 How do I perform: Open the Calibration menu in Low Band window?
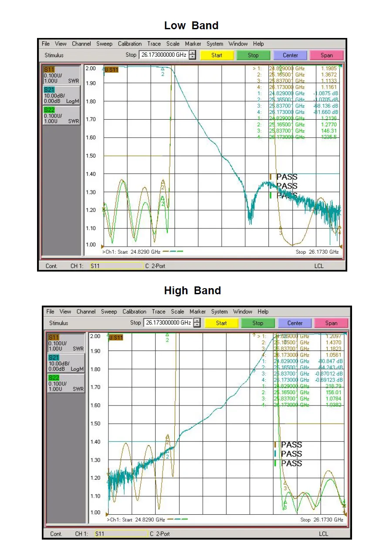(x=130, y=44)
